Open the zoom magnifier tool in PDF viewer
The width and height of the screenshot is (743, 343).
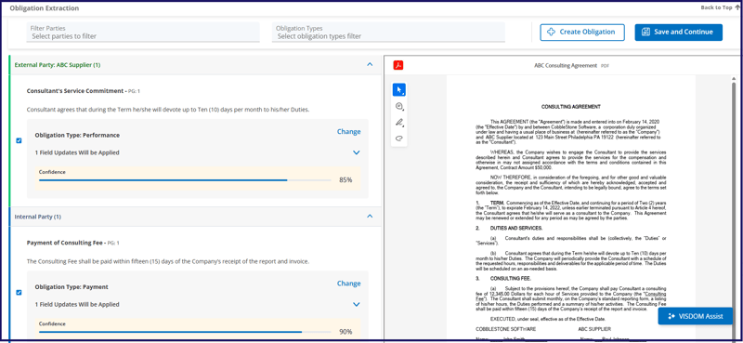399,106
